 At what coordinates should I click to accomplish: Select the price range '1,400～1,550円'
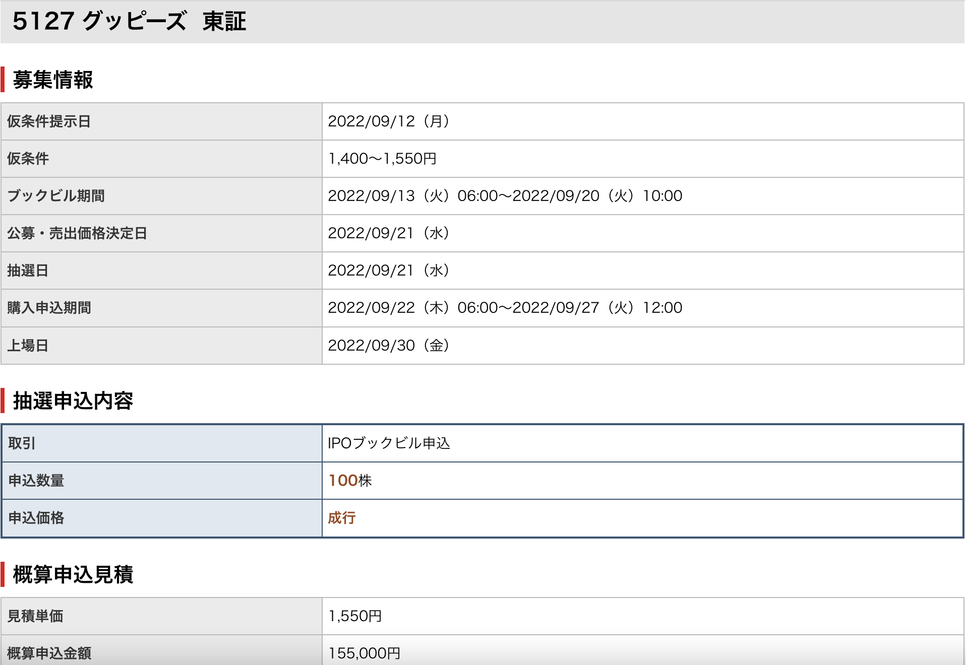pyautogui.click(x=382, y=159)
